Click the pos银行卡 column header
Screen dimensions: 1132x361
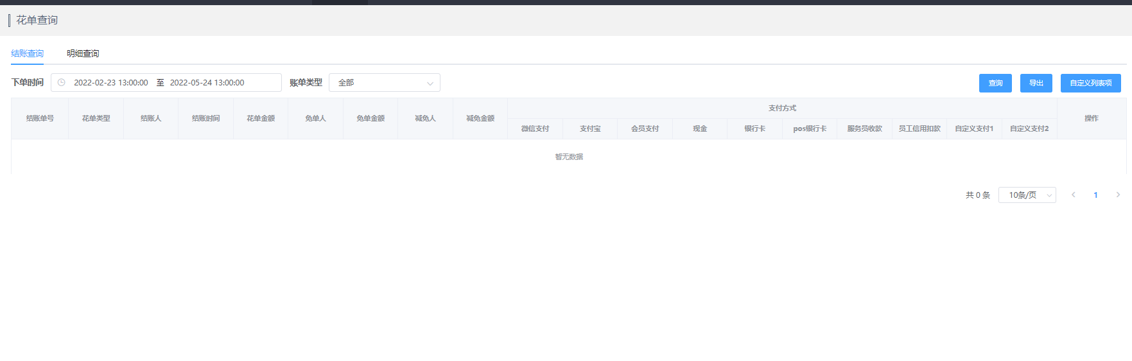pos(810,128)
